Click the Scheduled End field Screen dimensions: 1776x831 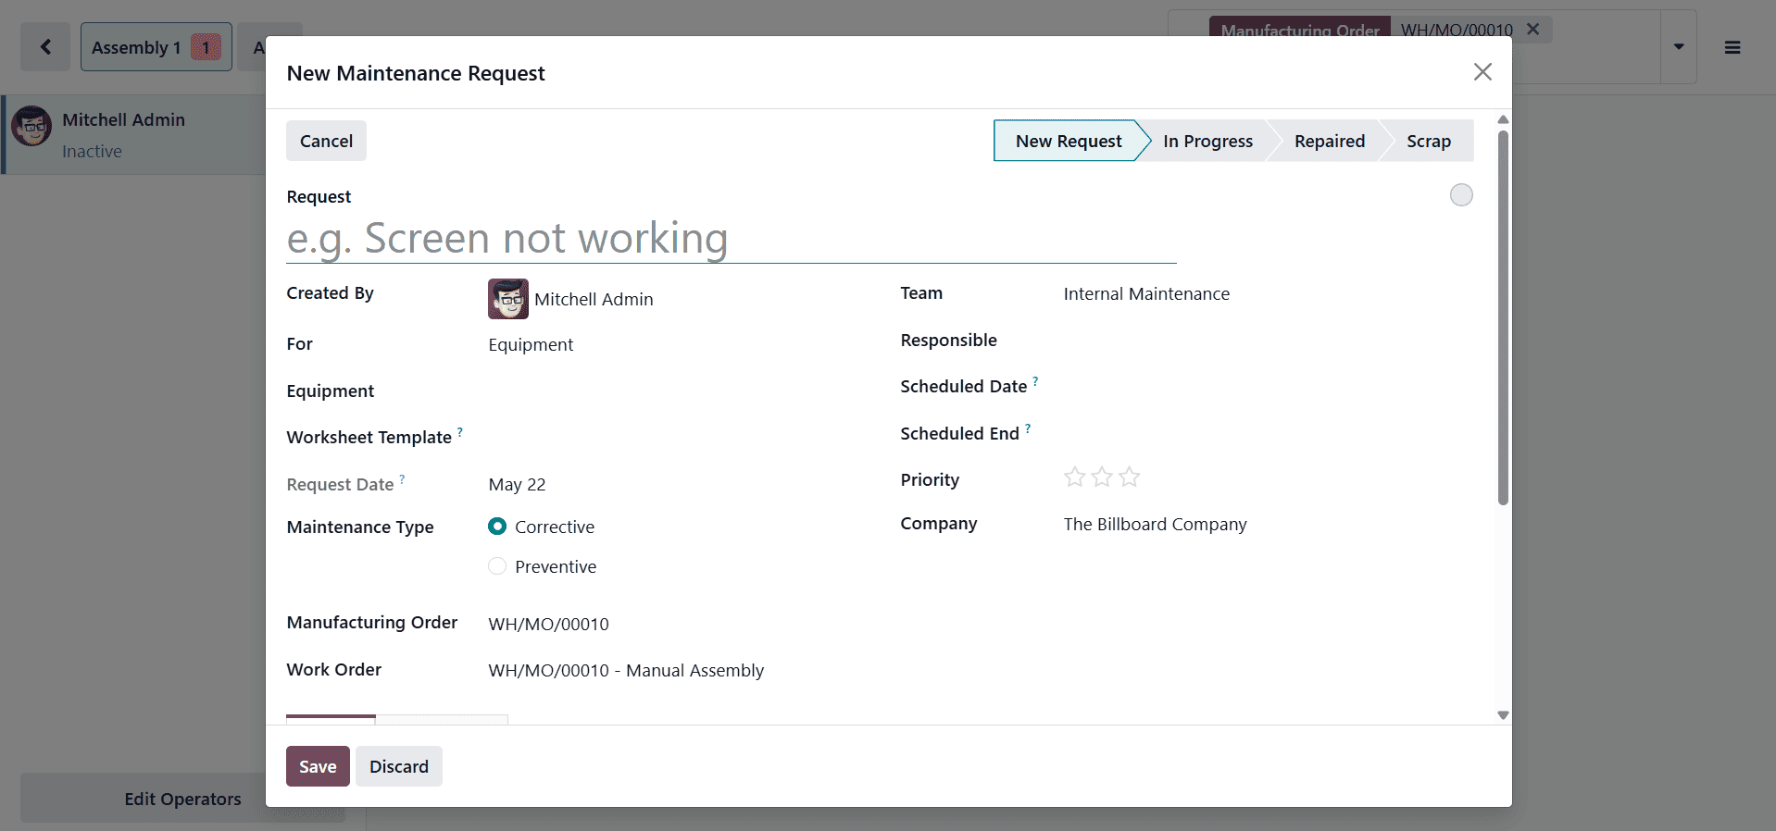pos(1268,434)
